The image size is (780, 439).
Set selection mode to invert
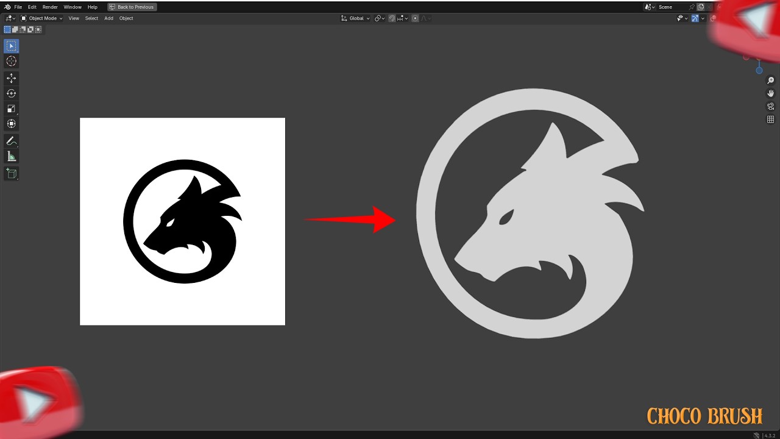click(x=31, y=29)
